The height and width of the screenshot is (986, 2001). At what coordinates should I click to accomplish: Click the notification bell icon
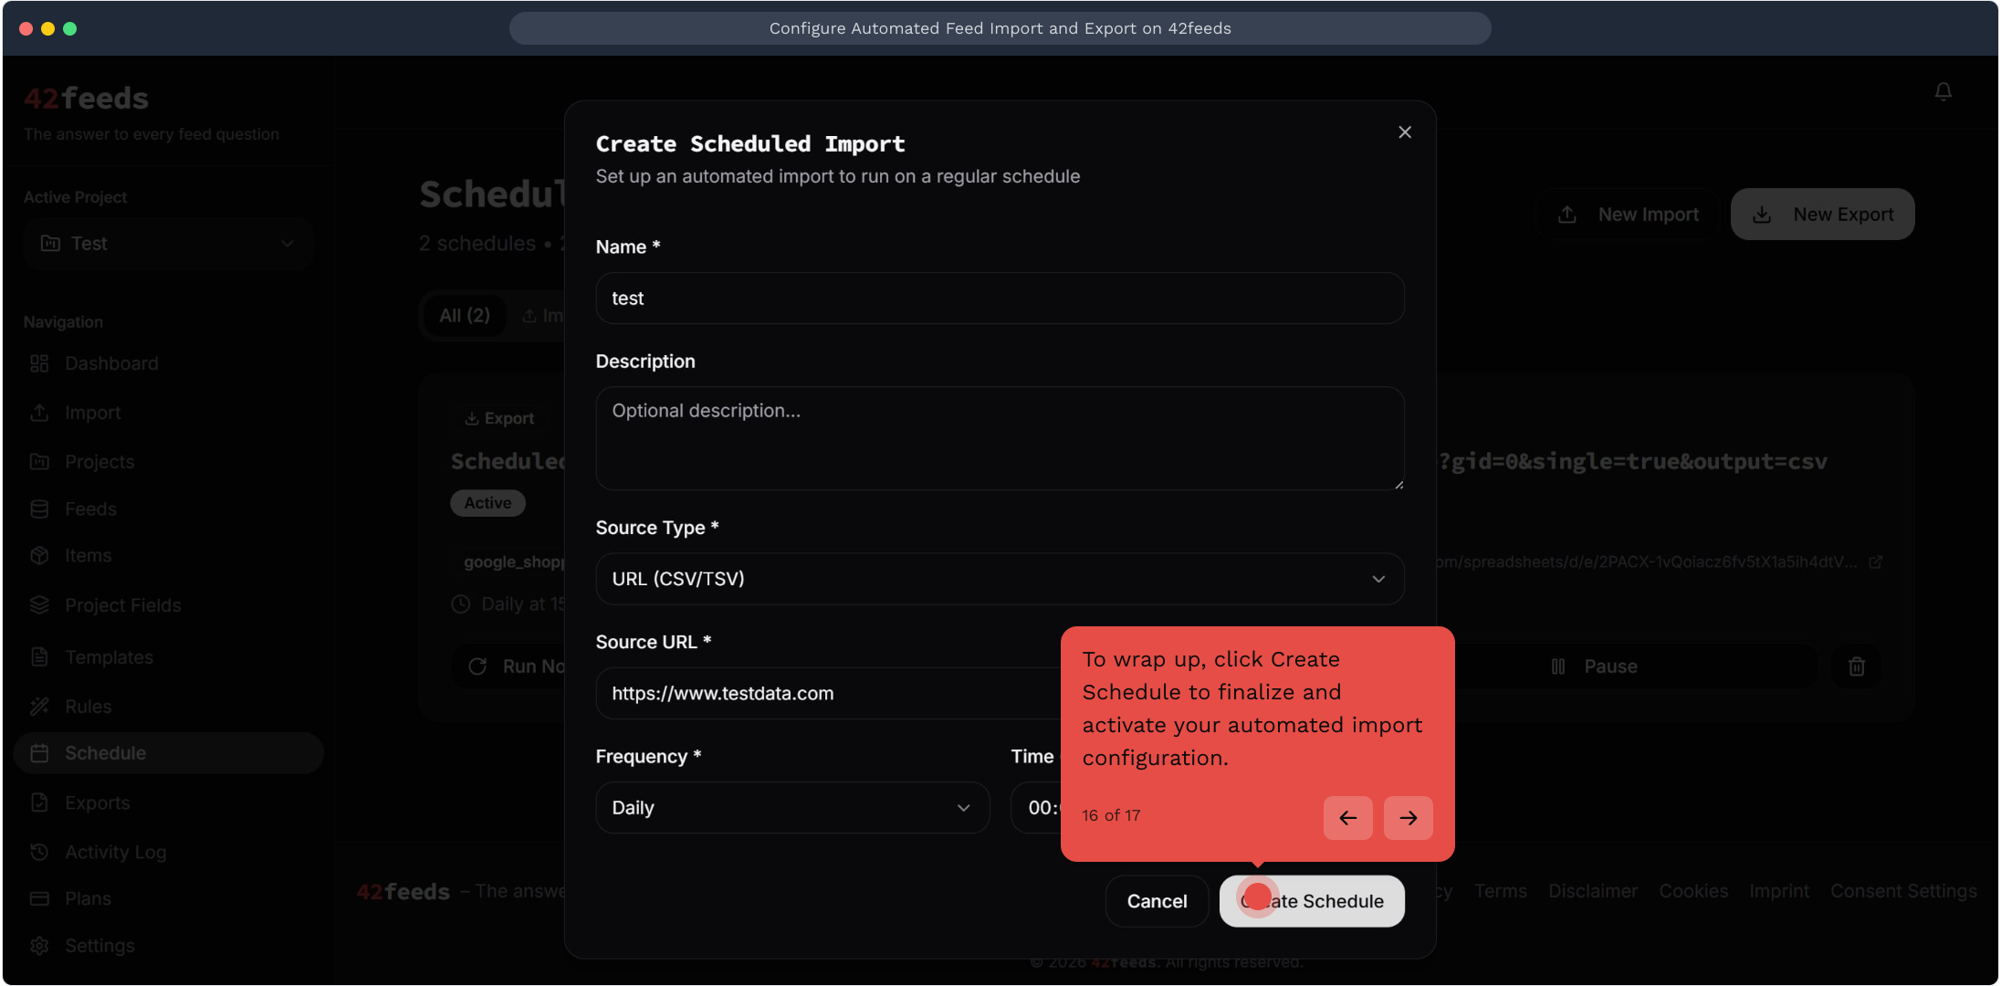click(1943, 91)
